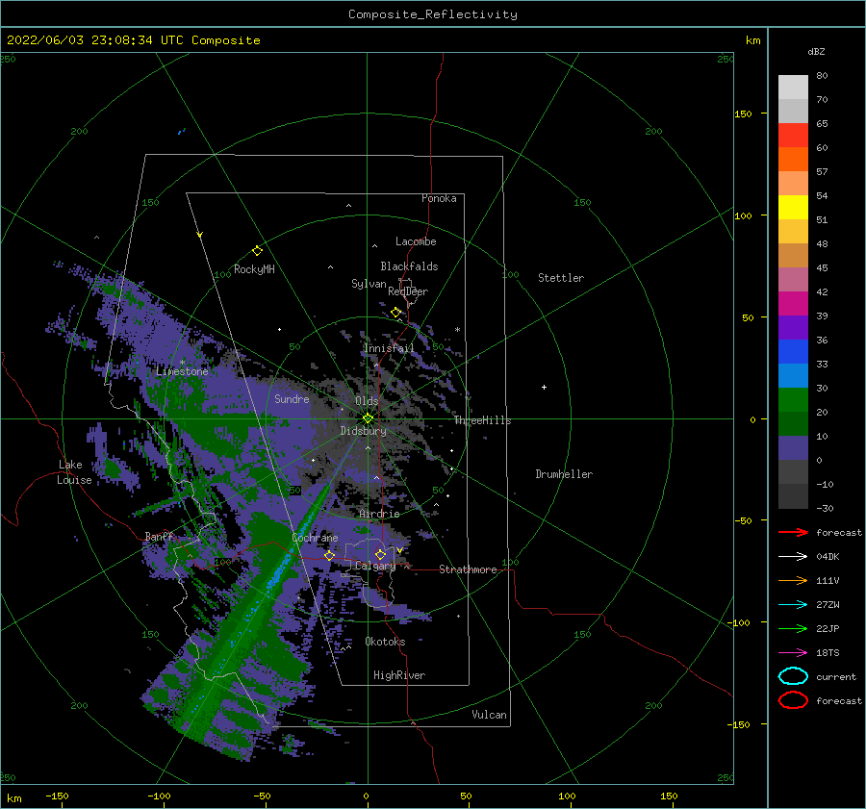Click the green 22JP arrow icon
This screenshot has width=866, height=809.
(793, 628)
